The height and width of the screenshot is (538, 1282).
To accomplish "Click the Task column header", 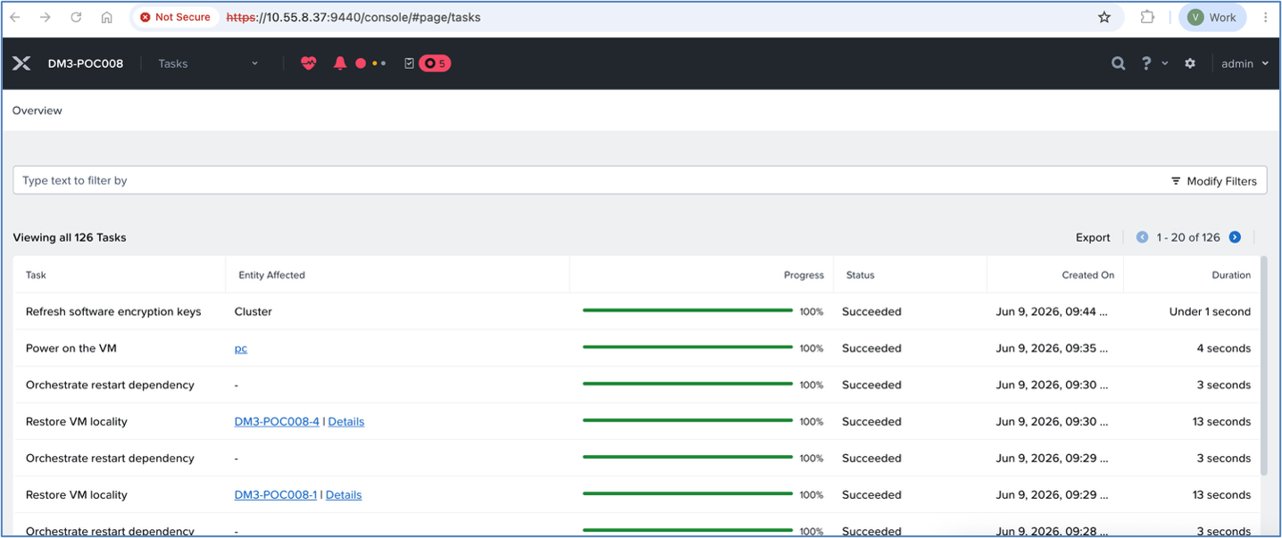I will 36,275.
